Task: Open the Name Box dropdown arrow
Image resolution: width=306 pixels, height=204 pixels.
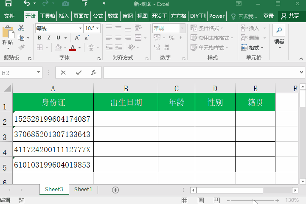Action: point(38,73)
